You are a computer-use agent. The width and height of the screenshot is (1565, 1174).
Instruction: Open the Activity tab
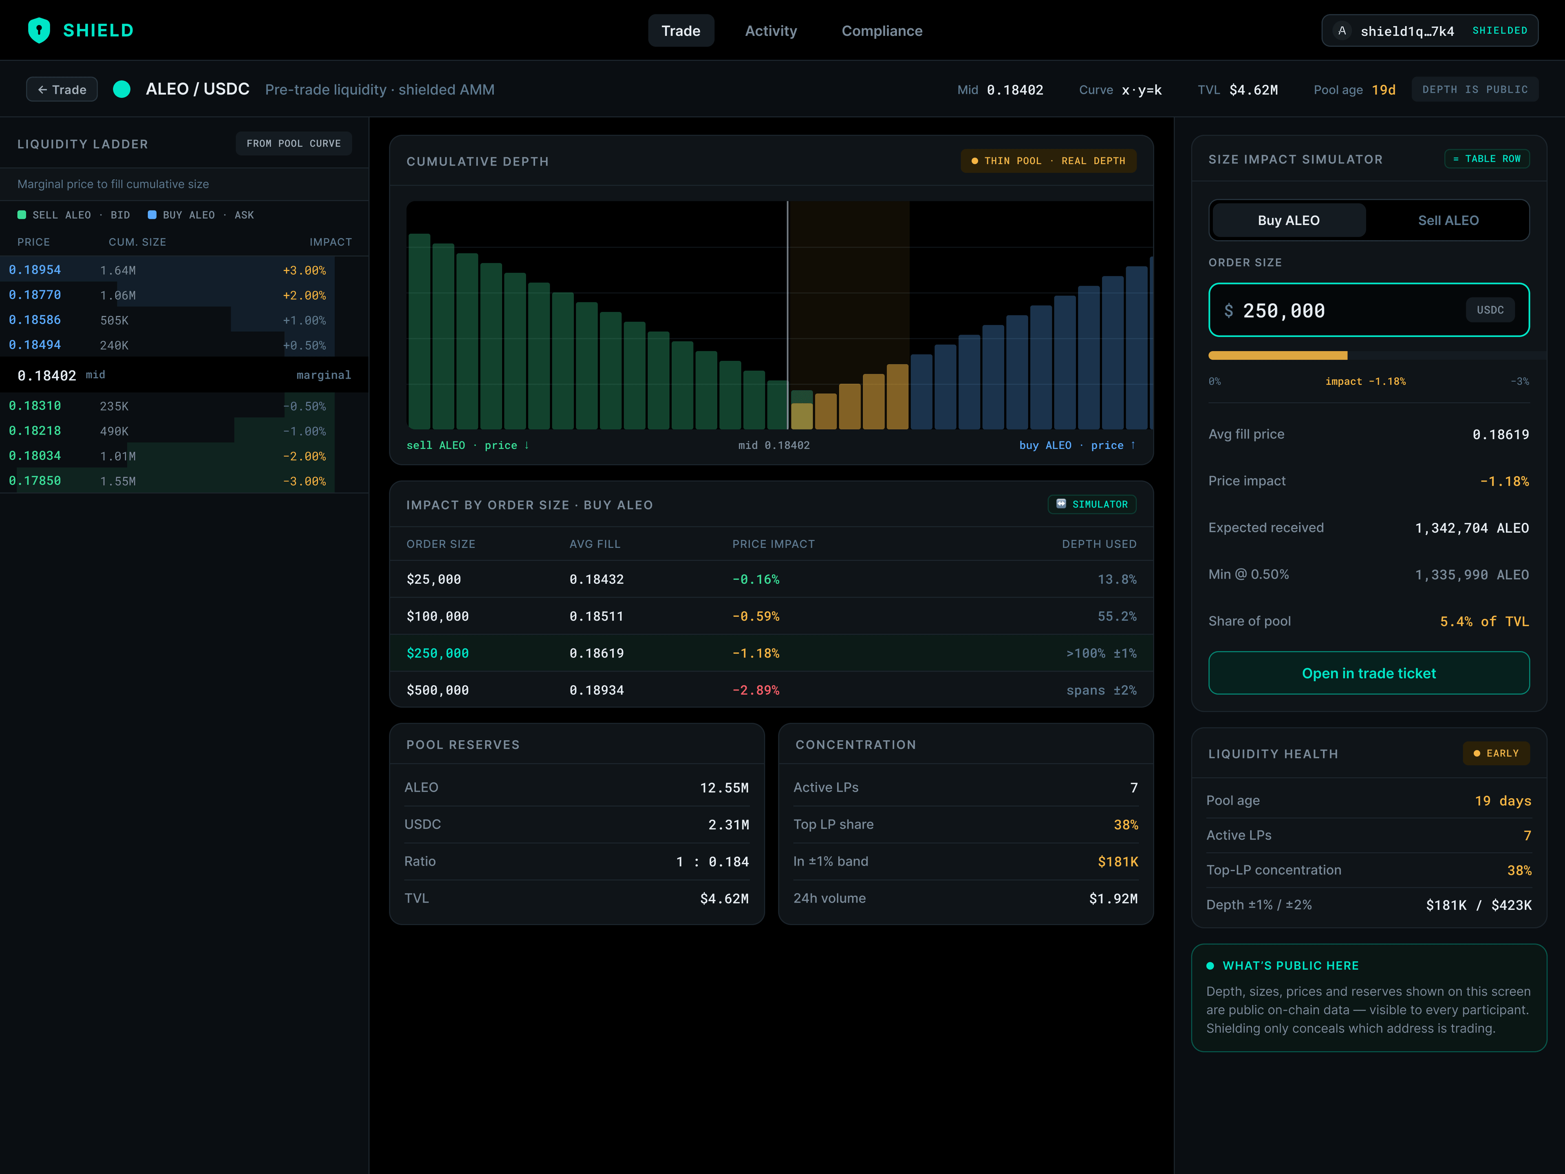770,31
